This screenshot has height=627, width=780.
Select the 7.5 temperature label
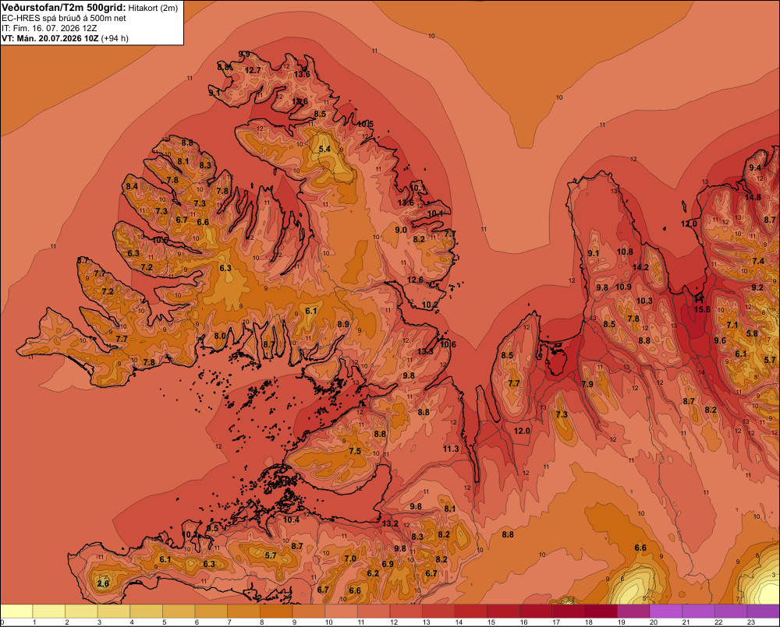point(355,451)
